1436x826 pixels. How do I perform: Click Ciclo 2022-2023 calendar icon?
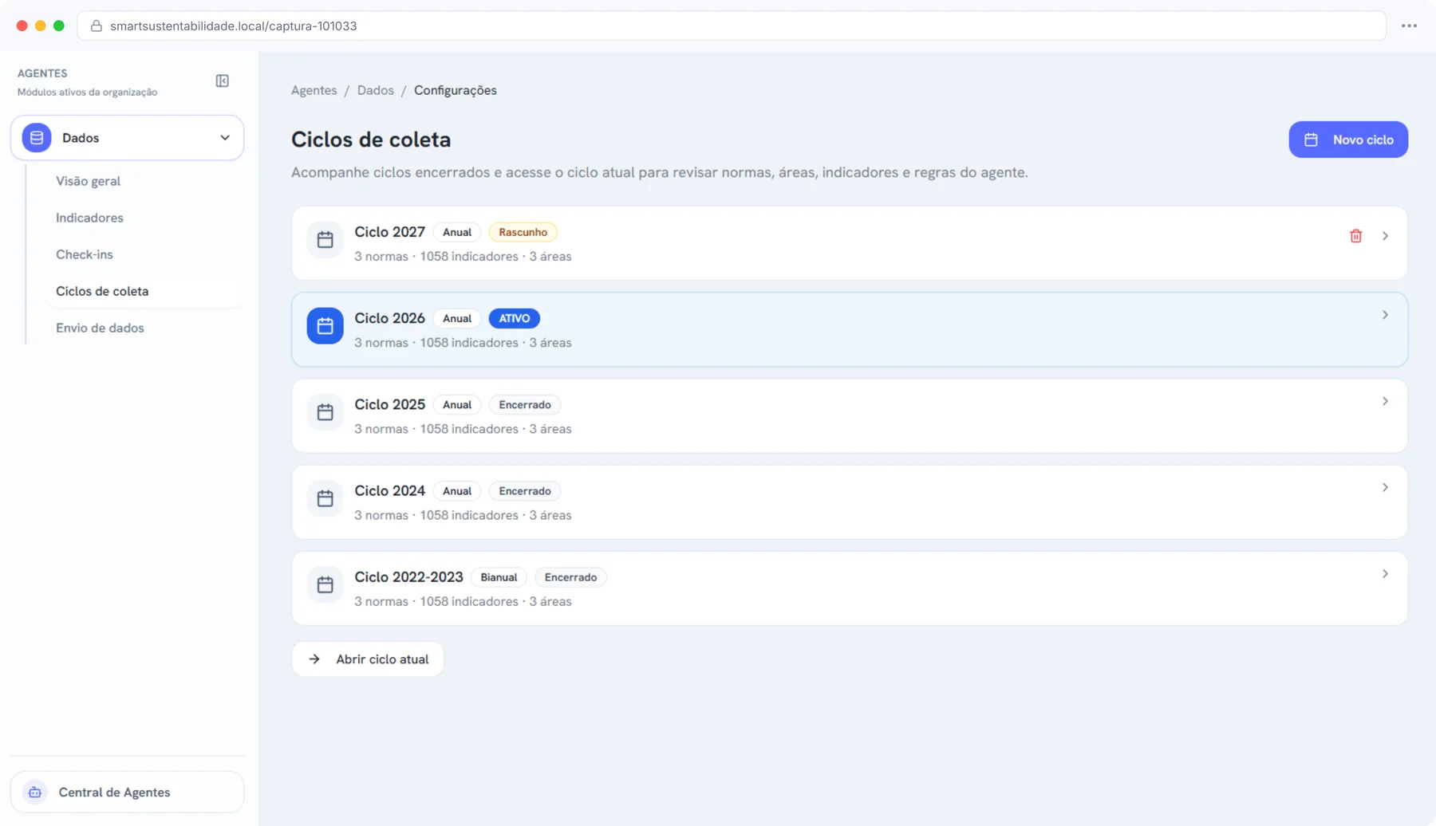[x=325, y=584]
